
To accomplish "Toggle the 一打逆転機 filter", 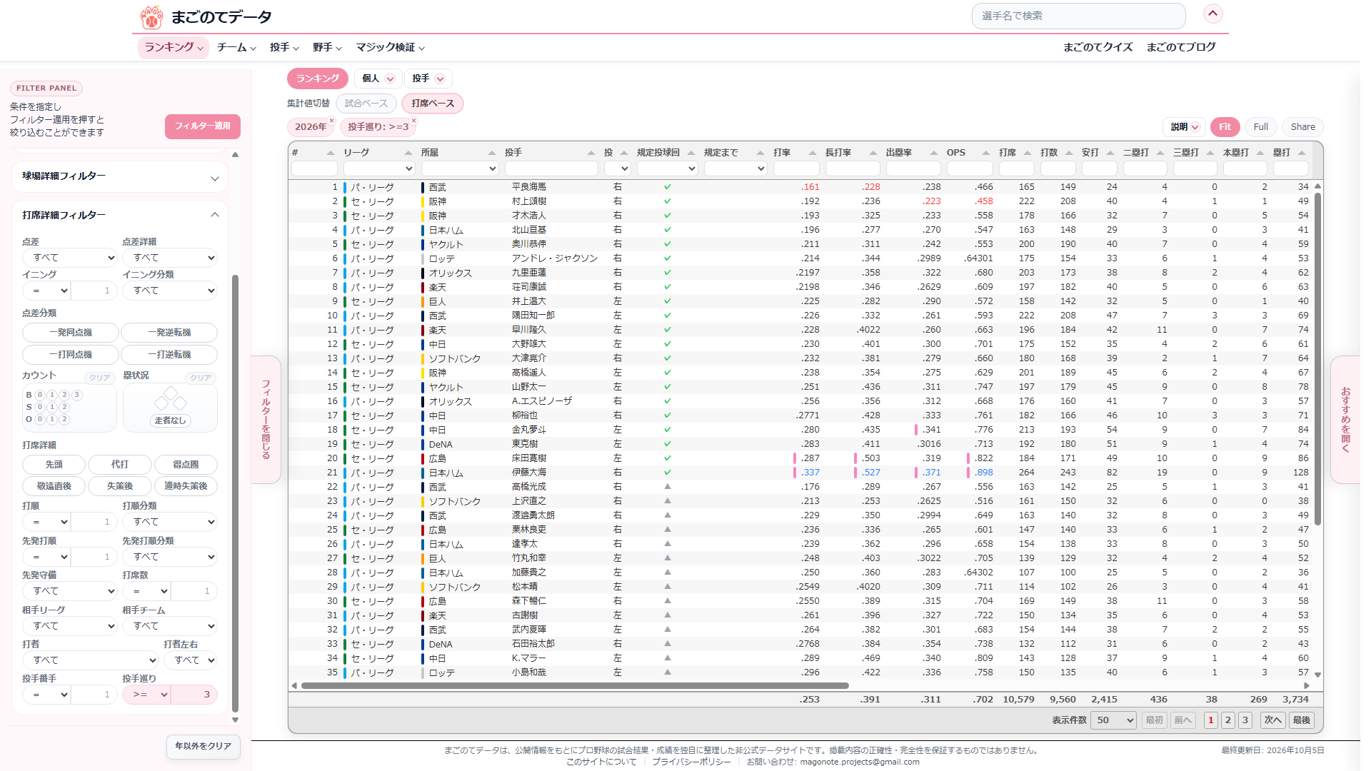I will (x=169, y=355).
